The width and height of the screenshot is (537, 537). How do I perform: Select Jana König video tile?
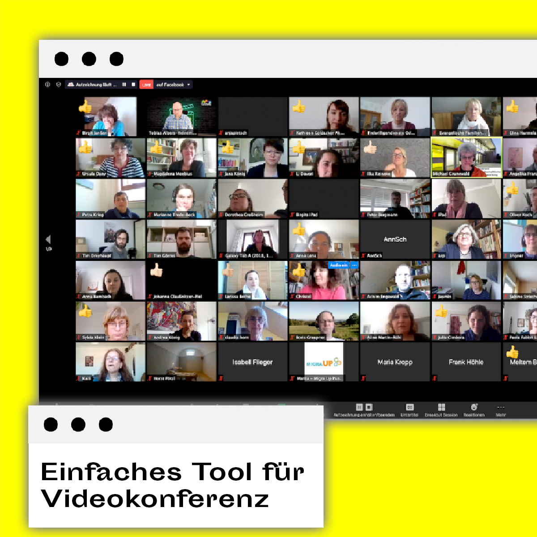pyautogui.click(x=252, y=158)
